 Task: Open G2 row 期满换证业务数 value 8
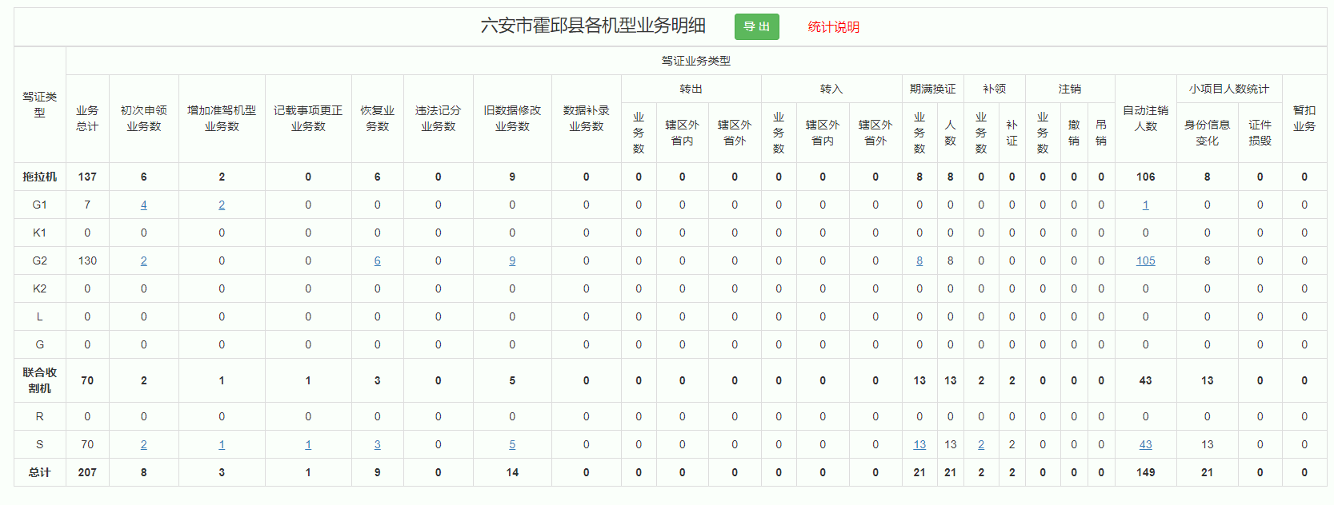tap(919, 261)
